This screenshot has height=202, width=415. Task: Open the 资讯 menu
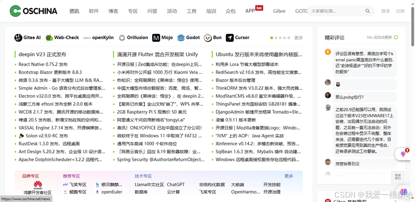[74, 11]
